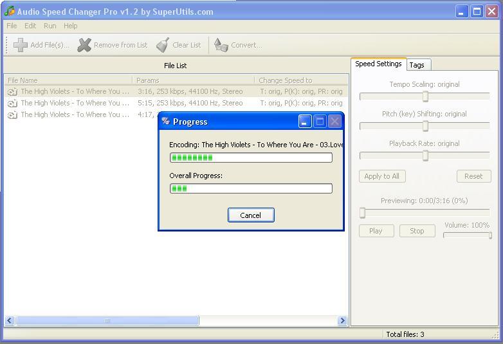Open the Help menu
The height and width of the screenshot is (344, 503).
(70, 26)
